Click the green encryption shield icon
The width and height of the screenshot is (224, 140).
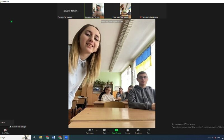tap(11, 21)
